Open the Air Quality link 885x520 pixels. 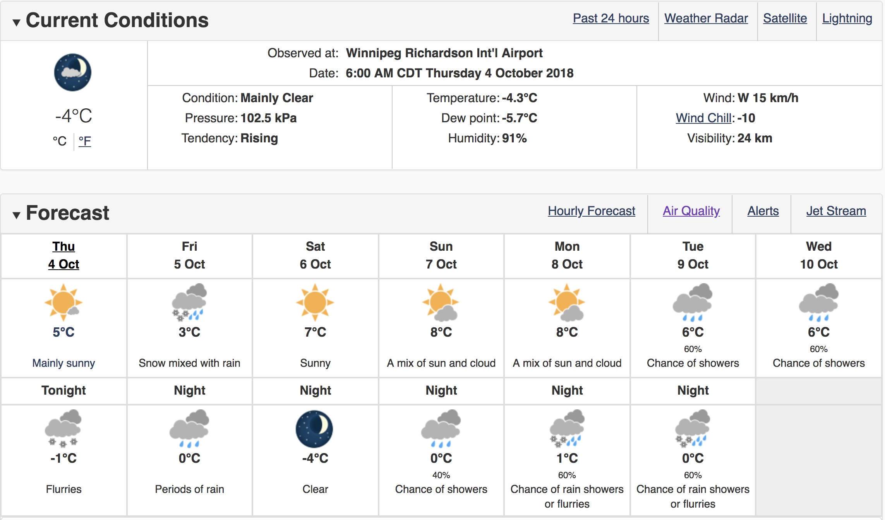tap(691, 211)
